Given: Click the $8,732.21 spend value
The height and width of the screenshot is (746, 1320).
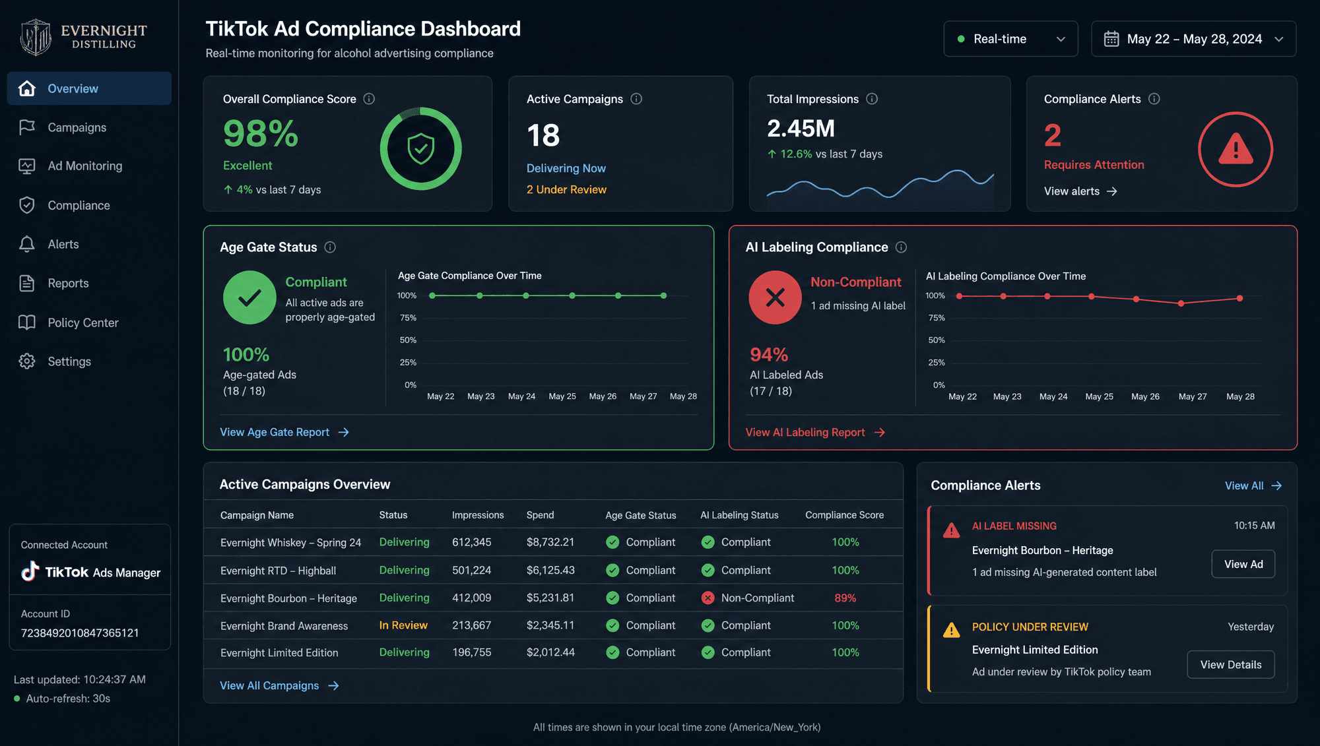Looking at the screenshot, I should point(550,542).
